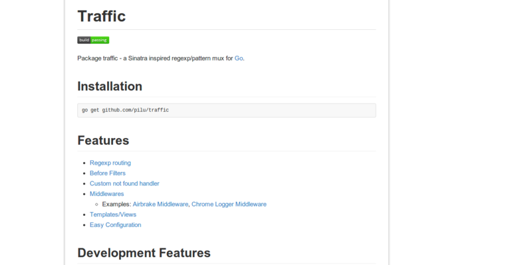This screenshot has height=265, width=532.
Task: Click the Traffic main heading
Action: pyautogui.click(x=102, y=16)
